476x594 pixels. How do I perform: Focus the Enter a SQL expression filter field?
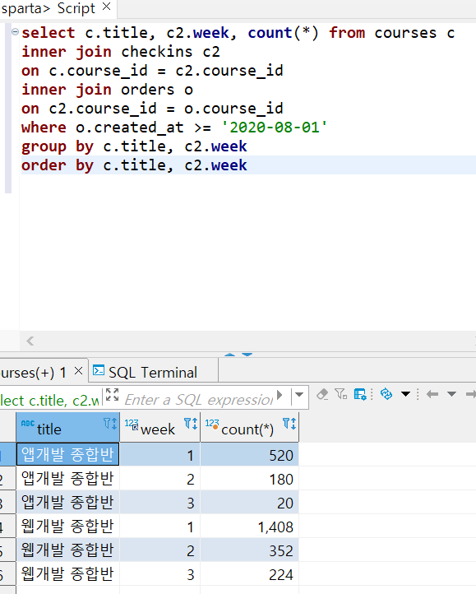tap(198, 399)
